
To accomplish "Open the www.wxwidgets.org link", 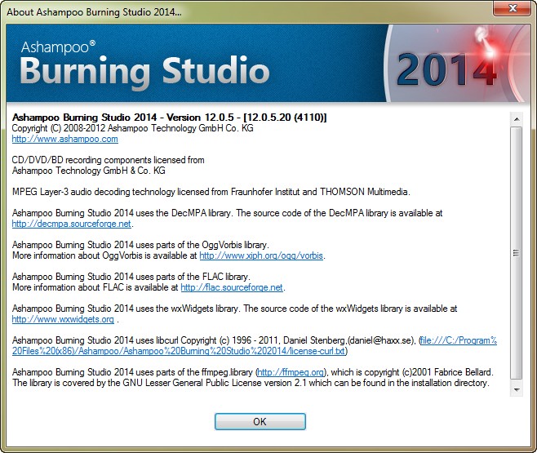I will [x=63, y=319].
